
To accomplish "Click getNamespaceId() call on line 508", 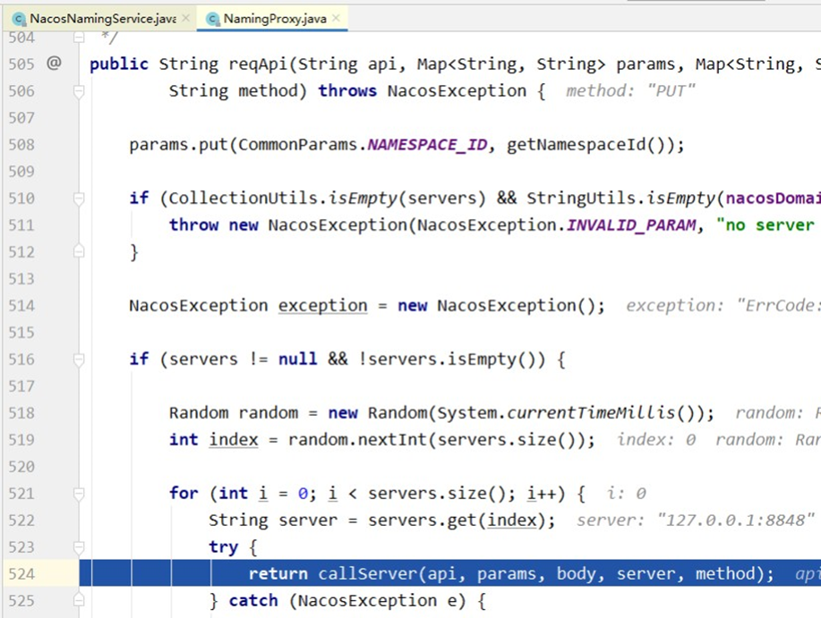I will coord(590,144).
